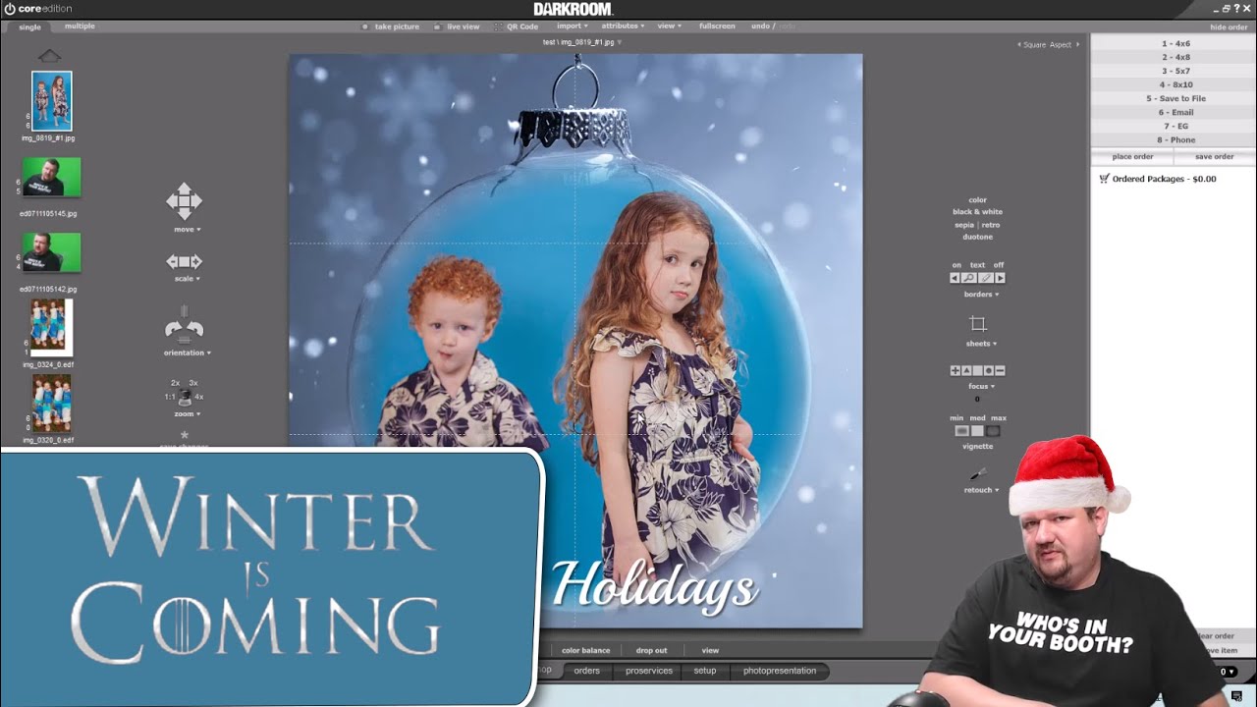
Task: Turn borders on
Action: [956, 265]
